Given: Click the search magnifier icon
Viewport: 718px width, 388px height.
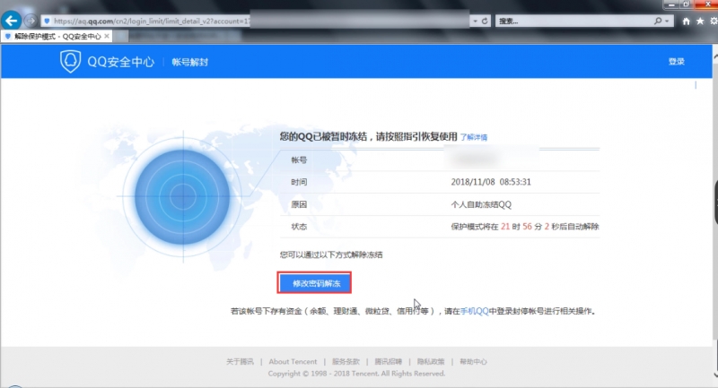Looking at the screenshot, I should (x=658, y=21).
